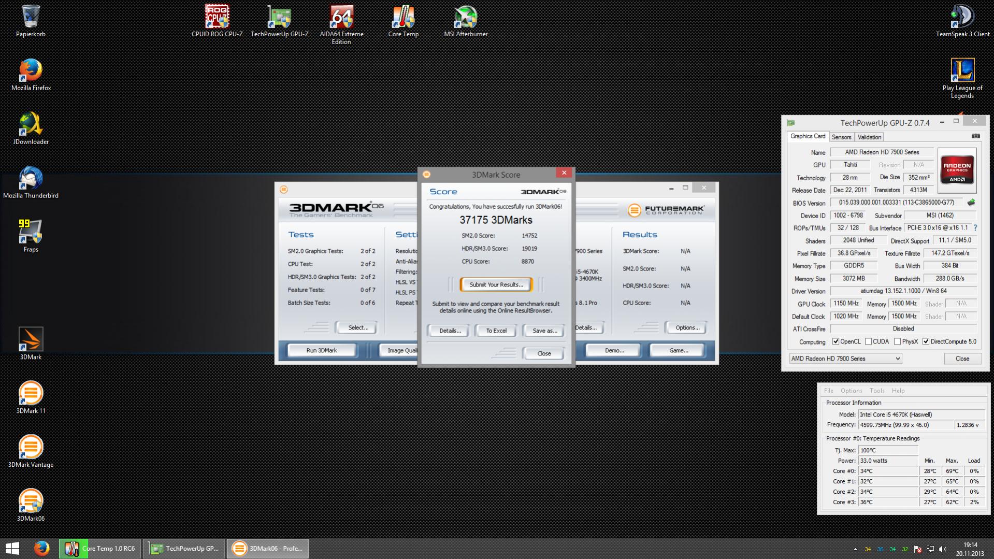This screenshot has width=994, height=559.
Task: Click the Radeon Graphics AMD logo
Action: [x=957, y=170]
